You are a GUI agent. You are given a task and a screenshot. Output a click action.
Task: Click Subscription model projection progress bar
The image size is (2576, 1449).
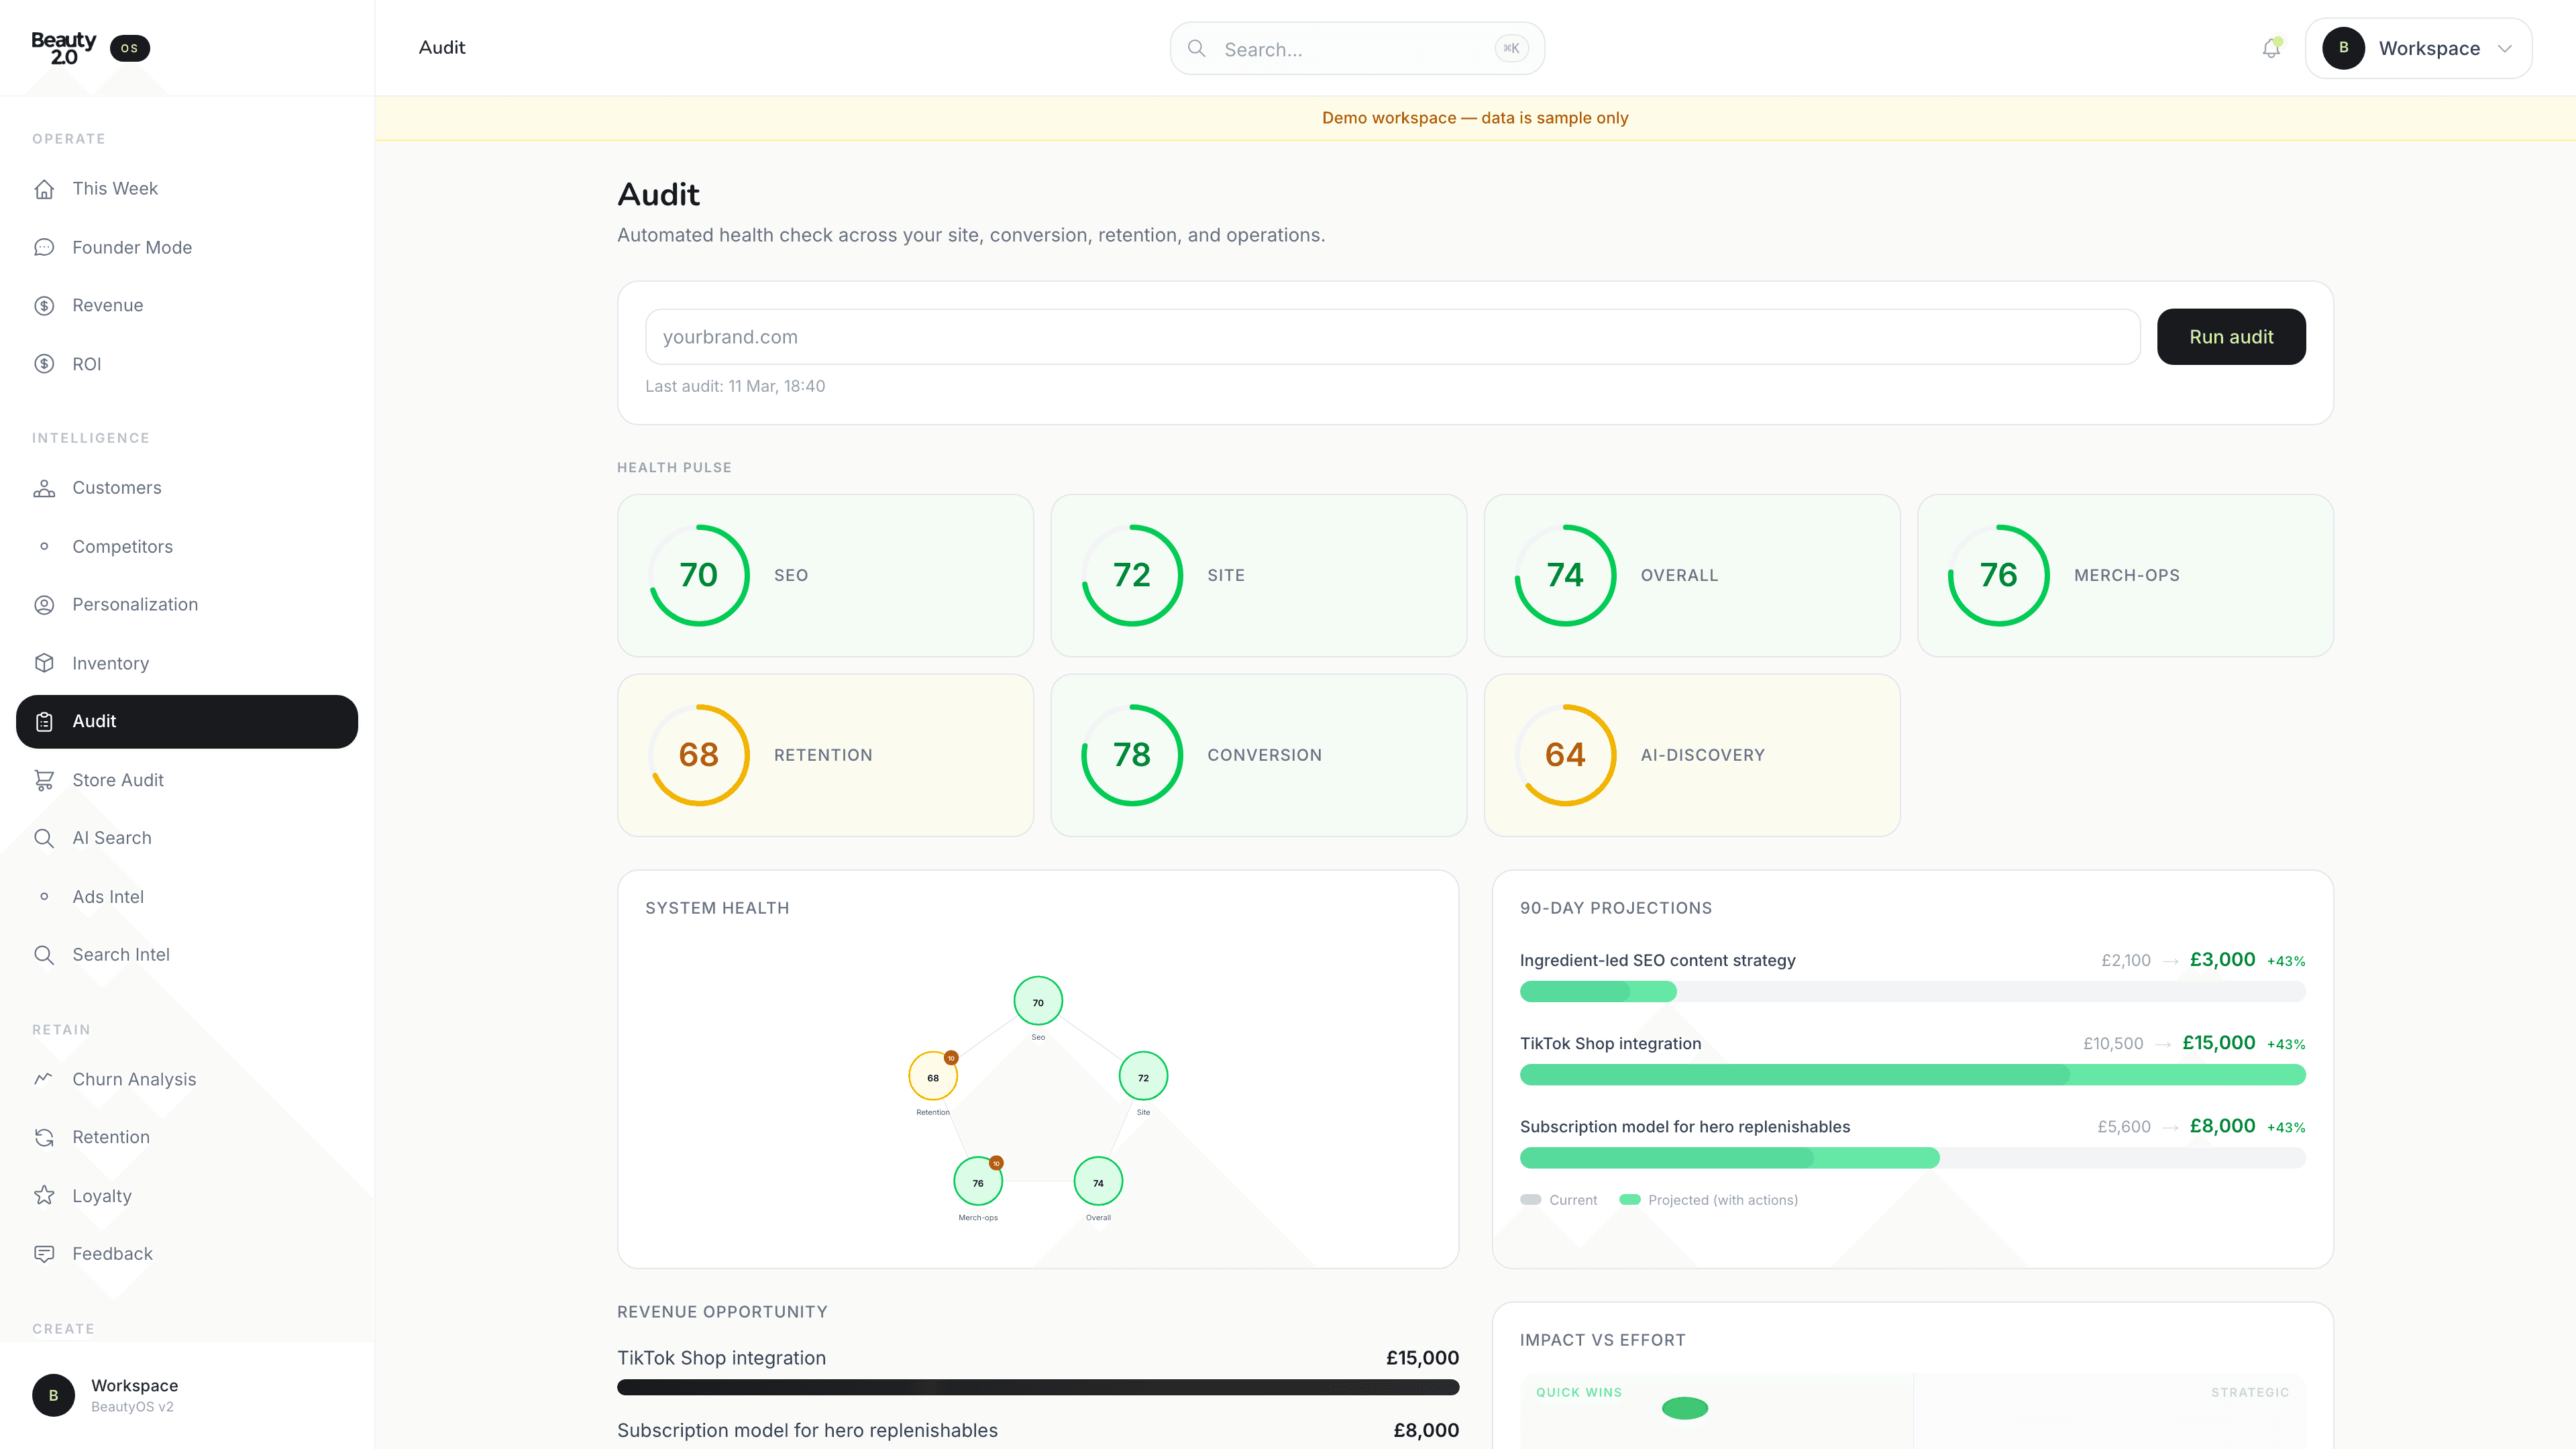point(1912,1158)
